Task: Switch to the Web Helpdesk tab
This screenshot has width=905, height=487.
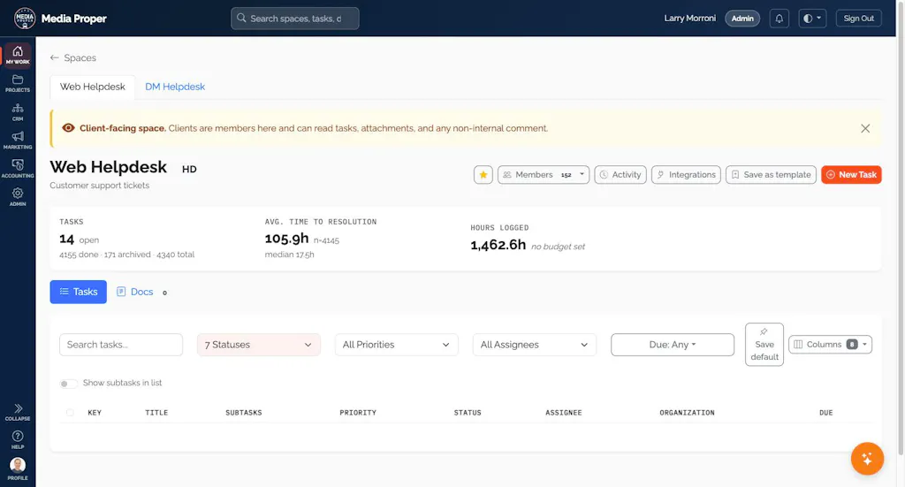Action: point(92,87)
